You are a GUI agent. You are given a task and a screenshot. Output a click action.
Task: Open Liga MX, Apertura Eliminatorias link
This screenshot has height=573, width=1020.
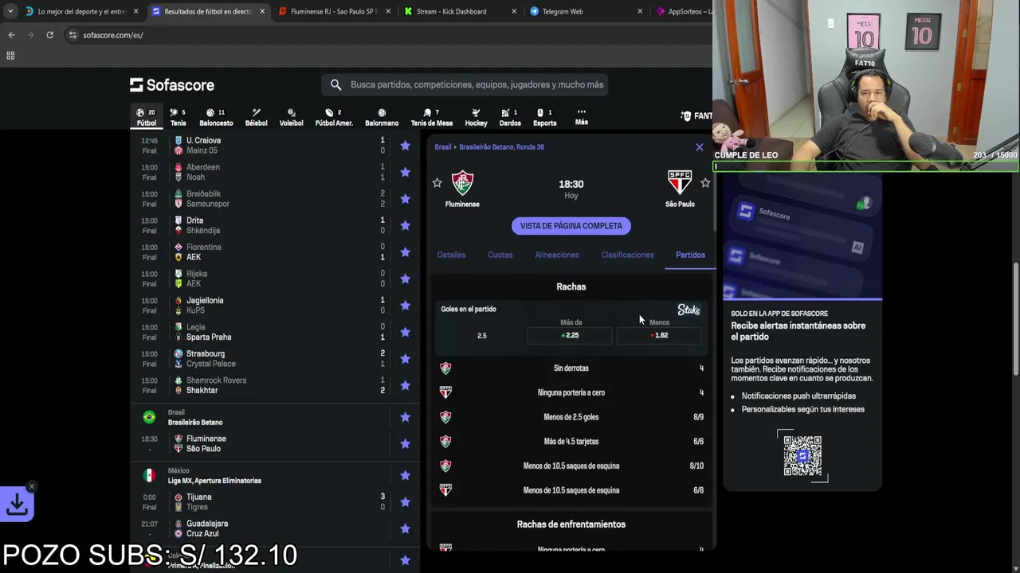[214, 481]
